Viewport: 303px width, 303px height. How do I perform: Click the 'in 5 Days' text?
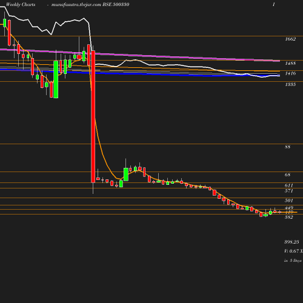pyautogui.click(x=293, y=261)
